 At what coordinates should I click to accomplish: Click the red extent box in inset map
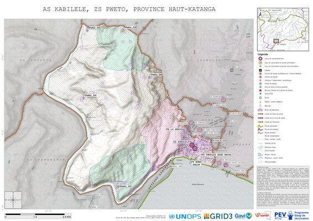tap(276, 41)
